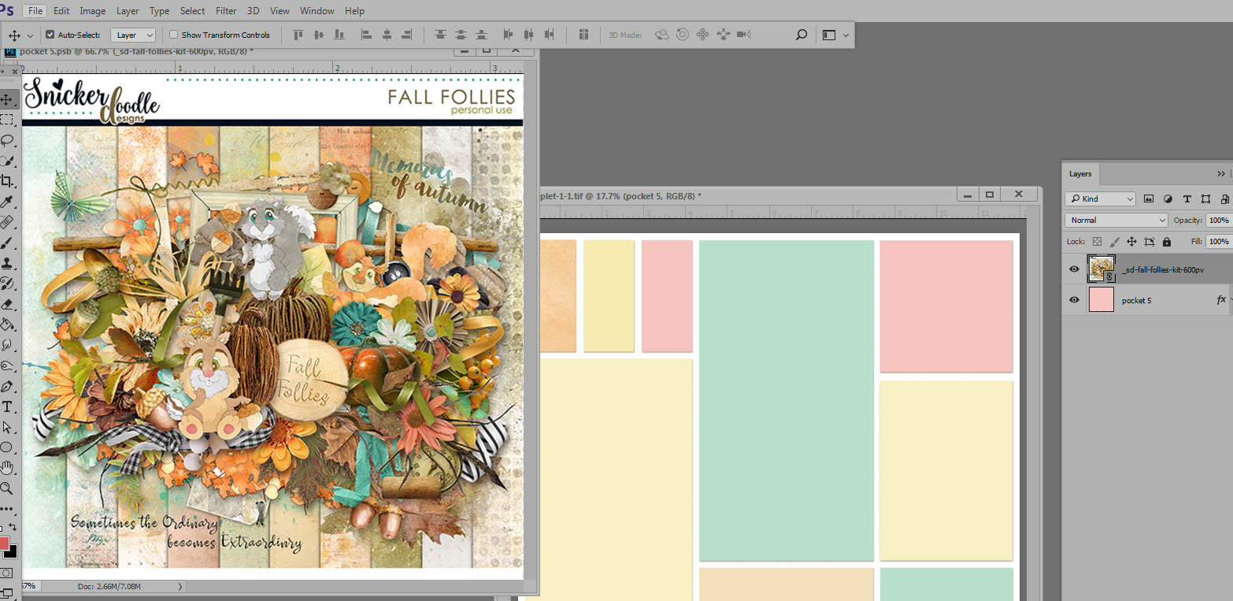
Task: Collapse the Layers panel with double chevron
Action: (x=1220, y=174)
